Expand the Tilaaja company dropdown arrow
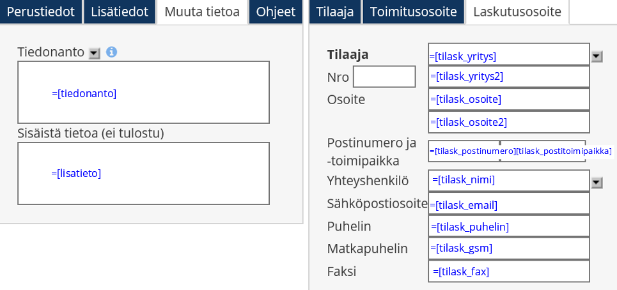 pos(597,56)
